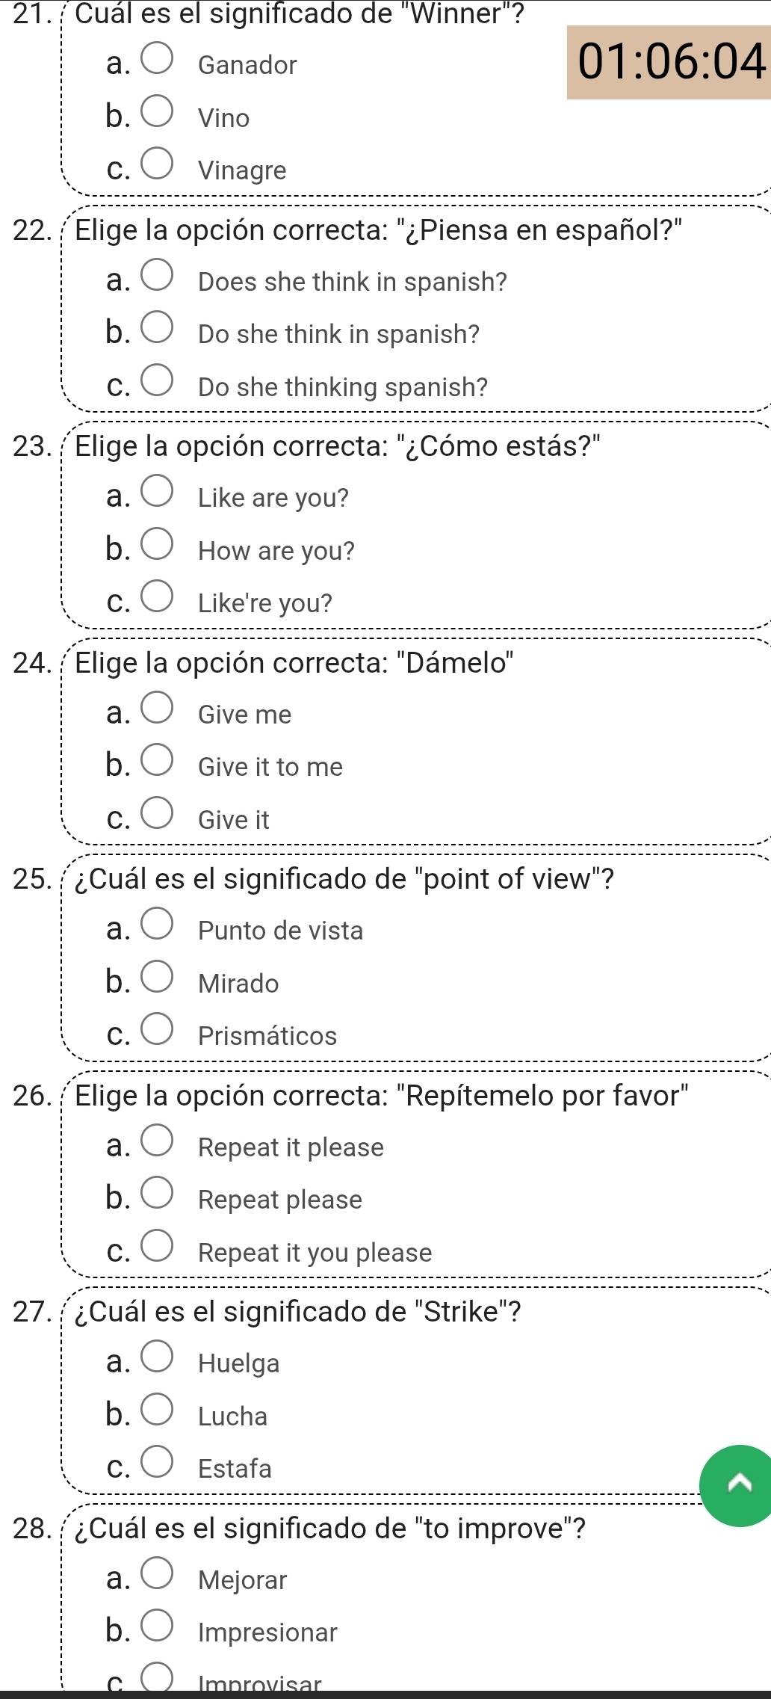The image size is (771, 1699).
Task: Pick the 'Impresionar' radio option
Action: pos(158,1630)
